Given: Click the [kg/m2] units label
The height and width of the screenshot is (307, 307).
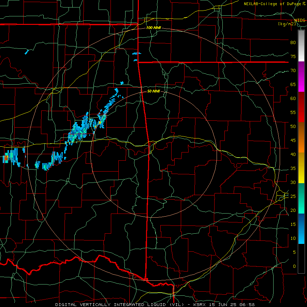Looking at the screenshot, I should tap(287, 24).
